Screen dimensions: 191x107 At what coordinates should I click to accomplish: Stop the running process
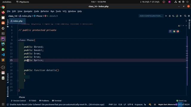click(x=181, y=16)
